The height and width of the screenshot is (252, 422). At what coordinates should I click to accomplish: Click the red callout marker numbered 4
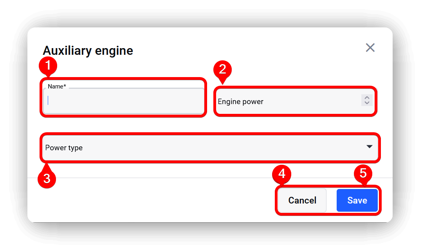282,174
